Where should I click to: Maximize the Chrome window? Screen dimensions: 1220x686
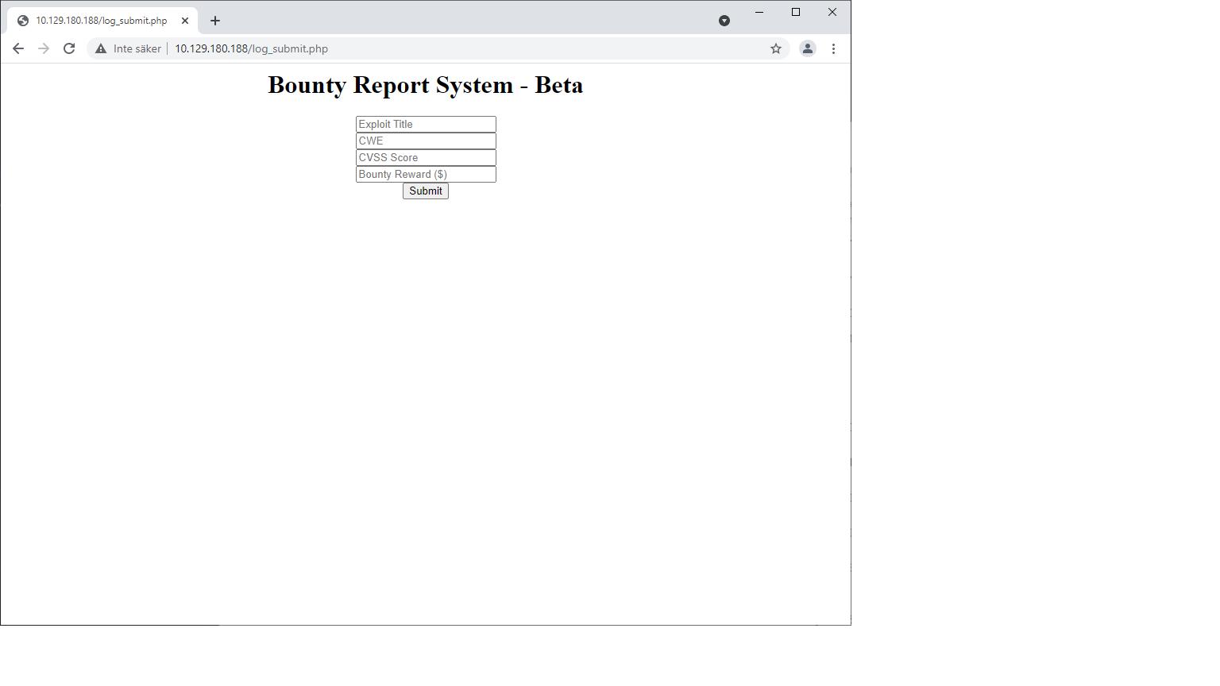point(796,12)
